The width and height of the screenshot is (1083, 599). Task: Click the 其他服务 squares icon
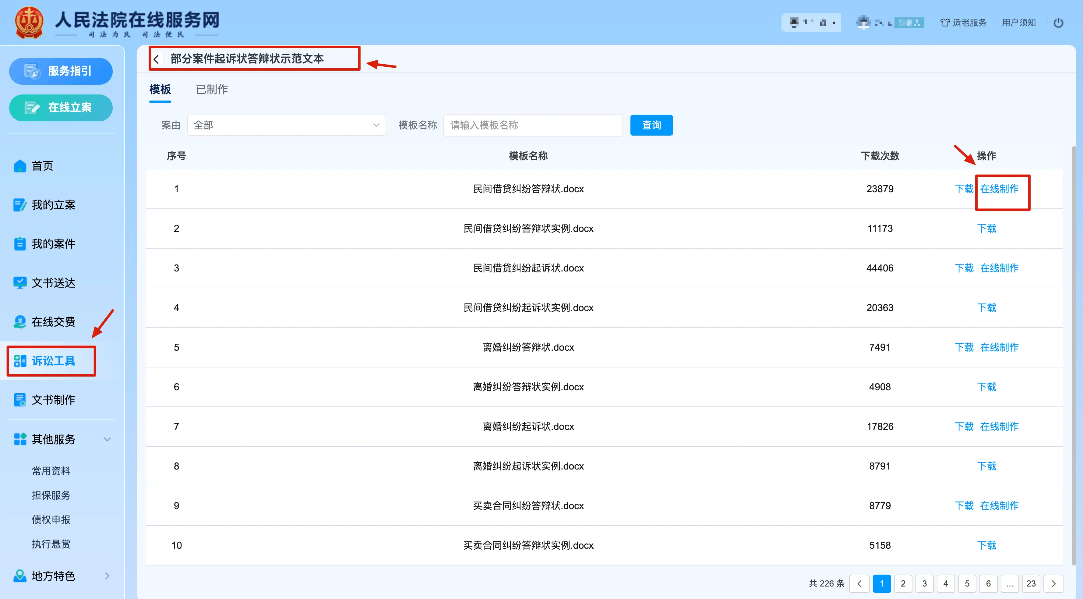tap(20, 439)
